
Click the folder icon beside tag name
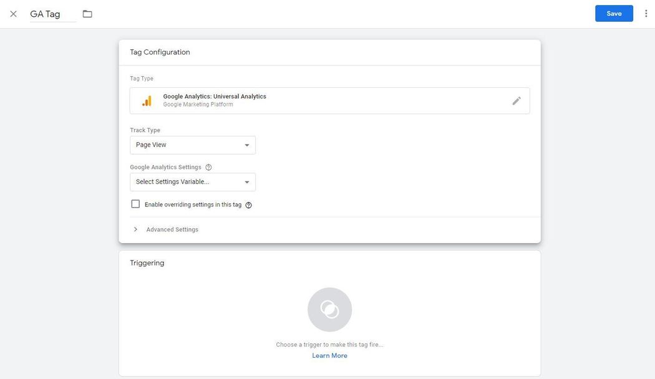click(x=87, y=14)
